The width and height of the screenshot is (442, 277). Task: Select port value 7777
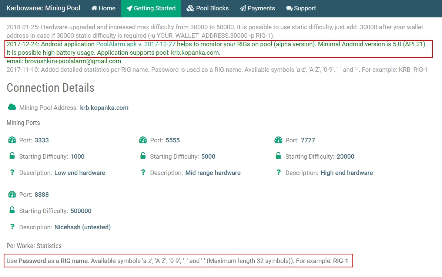pos(308,140)
